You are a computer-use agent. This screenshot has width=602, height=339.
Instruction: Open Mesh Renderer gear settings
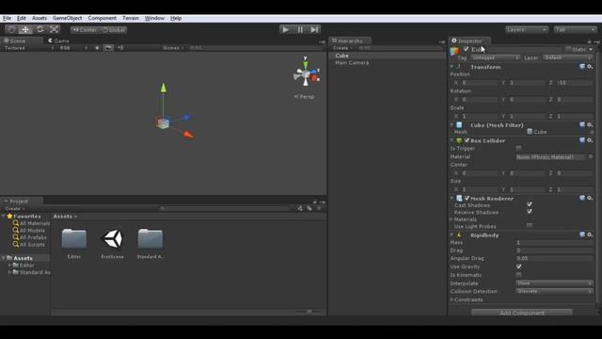(590, 199)
